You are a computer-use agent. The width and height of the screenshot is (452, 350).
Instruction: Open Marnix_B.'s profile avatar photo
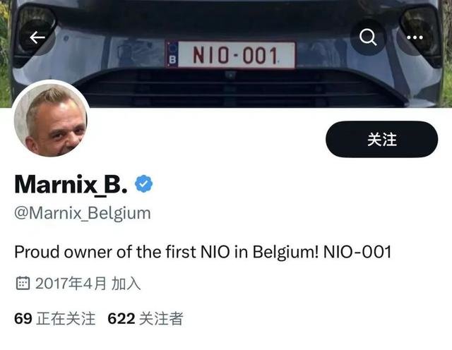[51, 119]
